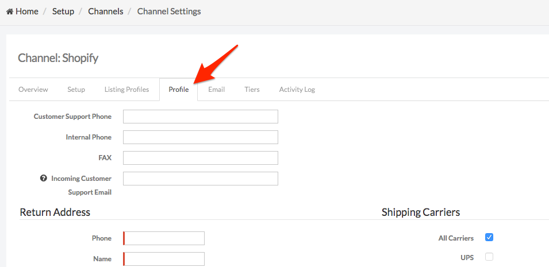Navigate to the Channels breadcrumb link
Viewport: 549px width, 267px height.
106,11
